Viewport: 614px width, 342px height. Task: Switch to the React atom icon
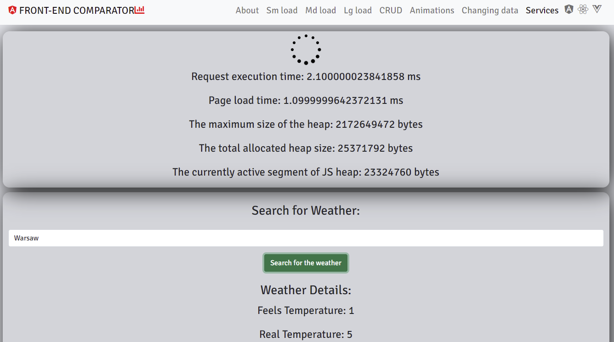(x=583, y=9)
